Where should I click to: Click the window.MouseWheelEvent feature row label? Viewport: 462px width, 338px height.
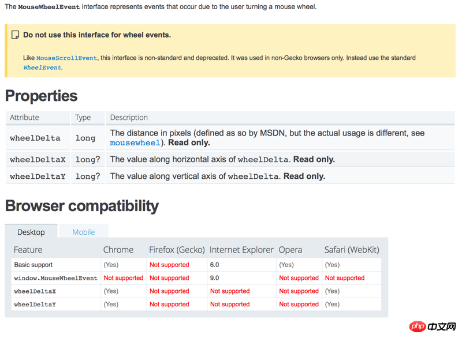(55, 278)
